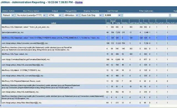The width and height of the screenshot is (177, 108).
Task: Sort by the AvgActive column header
Action: 161,23
